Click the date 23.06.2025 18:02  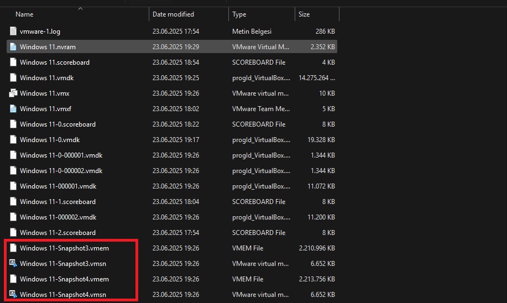point(176,109)
